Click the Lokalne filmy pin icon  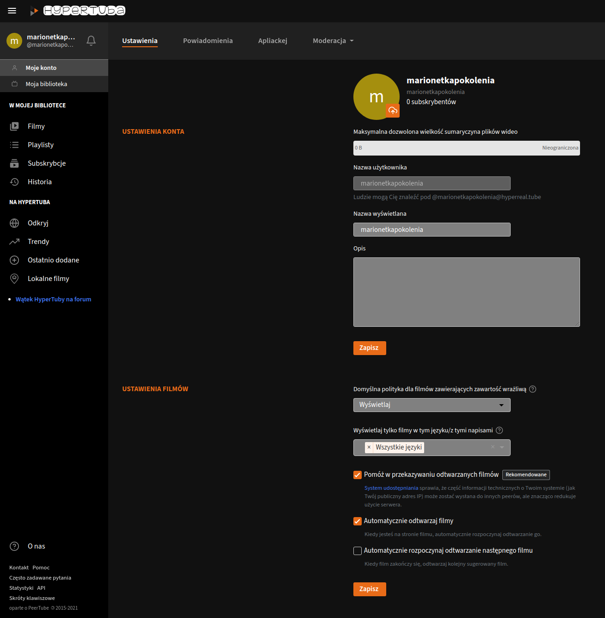coord(14,279)
